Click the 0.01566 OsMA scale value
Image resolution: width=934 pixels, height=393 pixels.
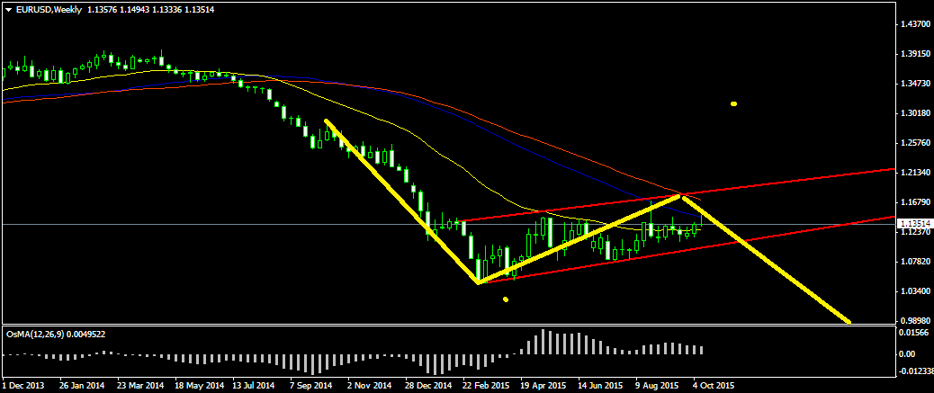click(x=914, y=333)
